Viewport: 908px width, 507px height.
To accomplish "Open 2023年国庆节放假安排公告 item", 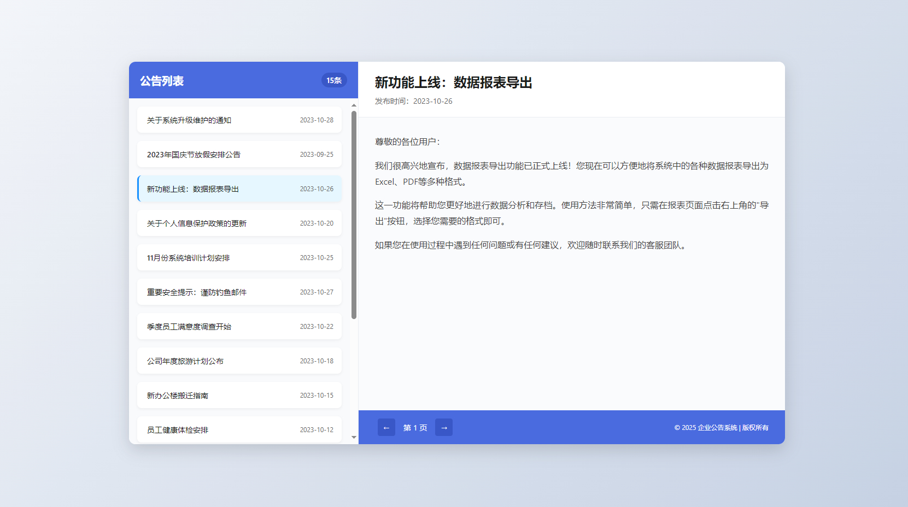I will tap(239, 155).
